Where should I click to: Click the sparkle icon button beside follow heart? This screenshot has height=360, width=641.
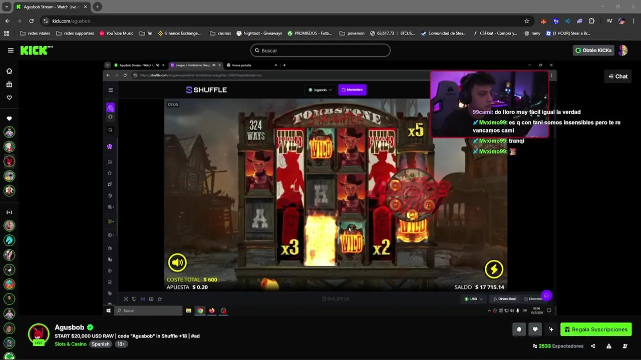point(551,329)
